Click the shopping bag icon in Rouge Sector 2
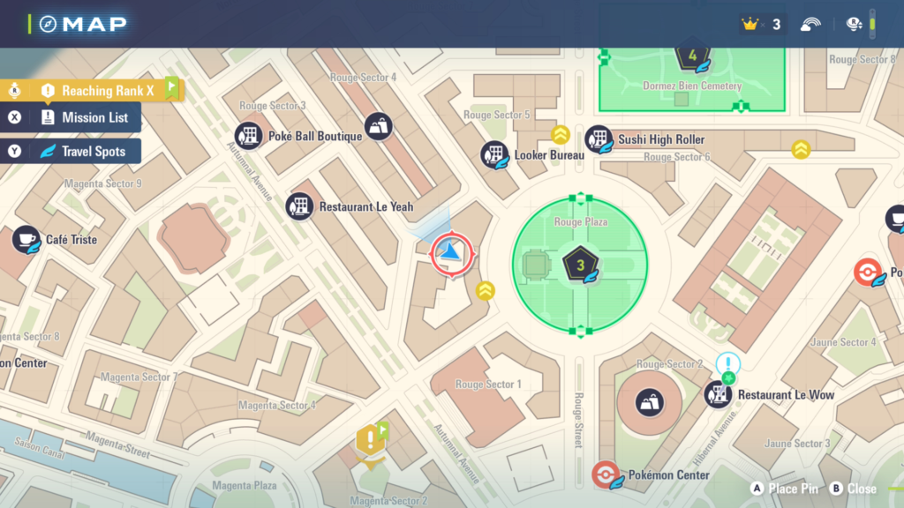This screenshot has height=508, width=904. [651, 401]
